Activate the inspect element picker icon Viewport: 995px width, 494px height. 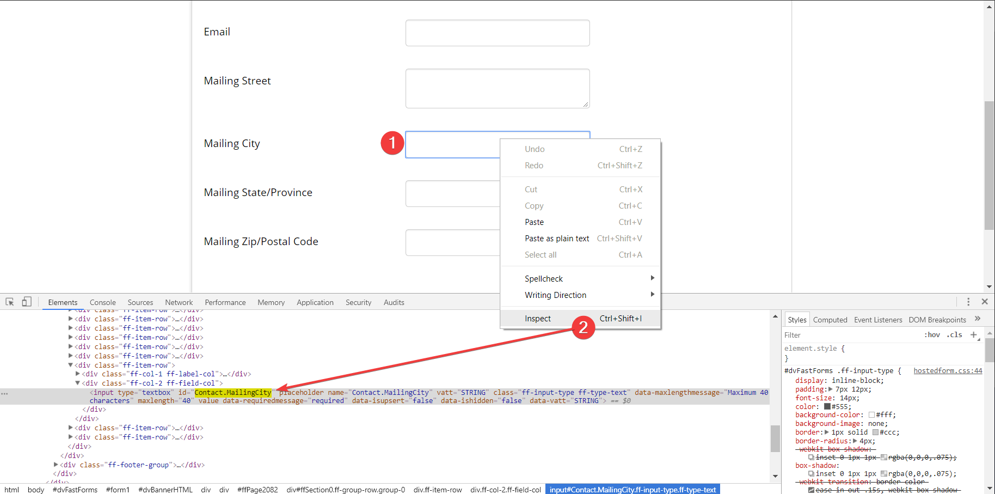(10, 302)
